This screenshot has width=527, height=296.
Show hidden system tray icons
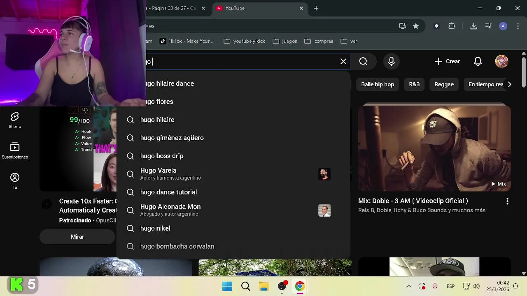[408, 286]
